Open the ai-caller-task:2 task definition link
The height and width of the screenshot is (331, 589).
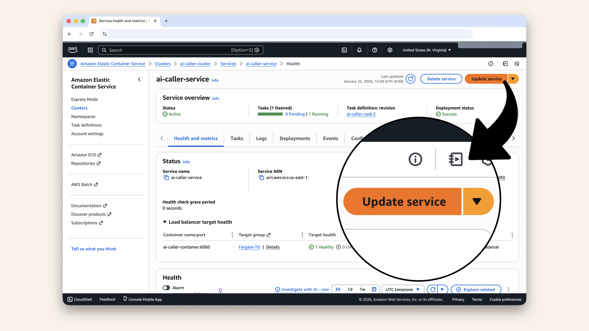coord(361,114)
